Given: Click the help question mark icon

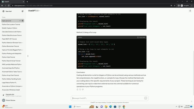Looking at the screenshot, I should 191,101.
